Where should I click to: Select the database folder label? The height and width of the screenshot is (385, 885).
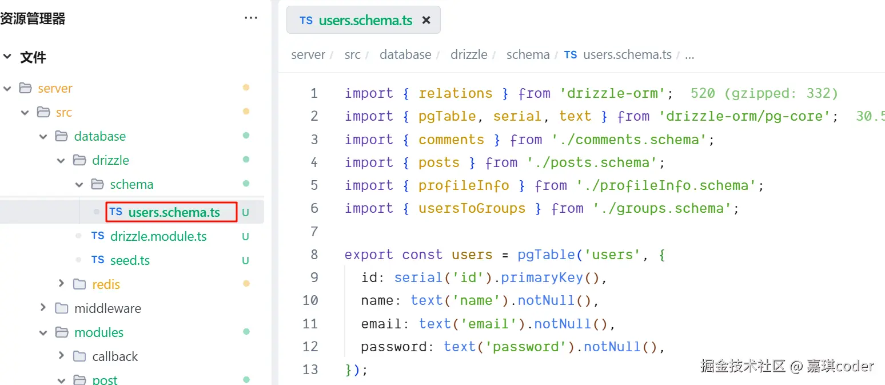[100, 136]
